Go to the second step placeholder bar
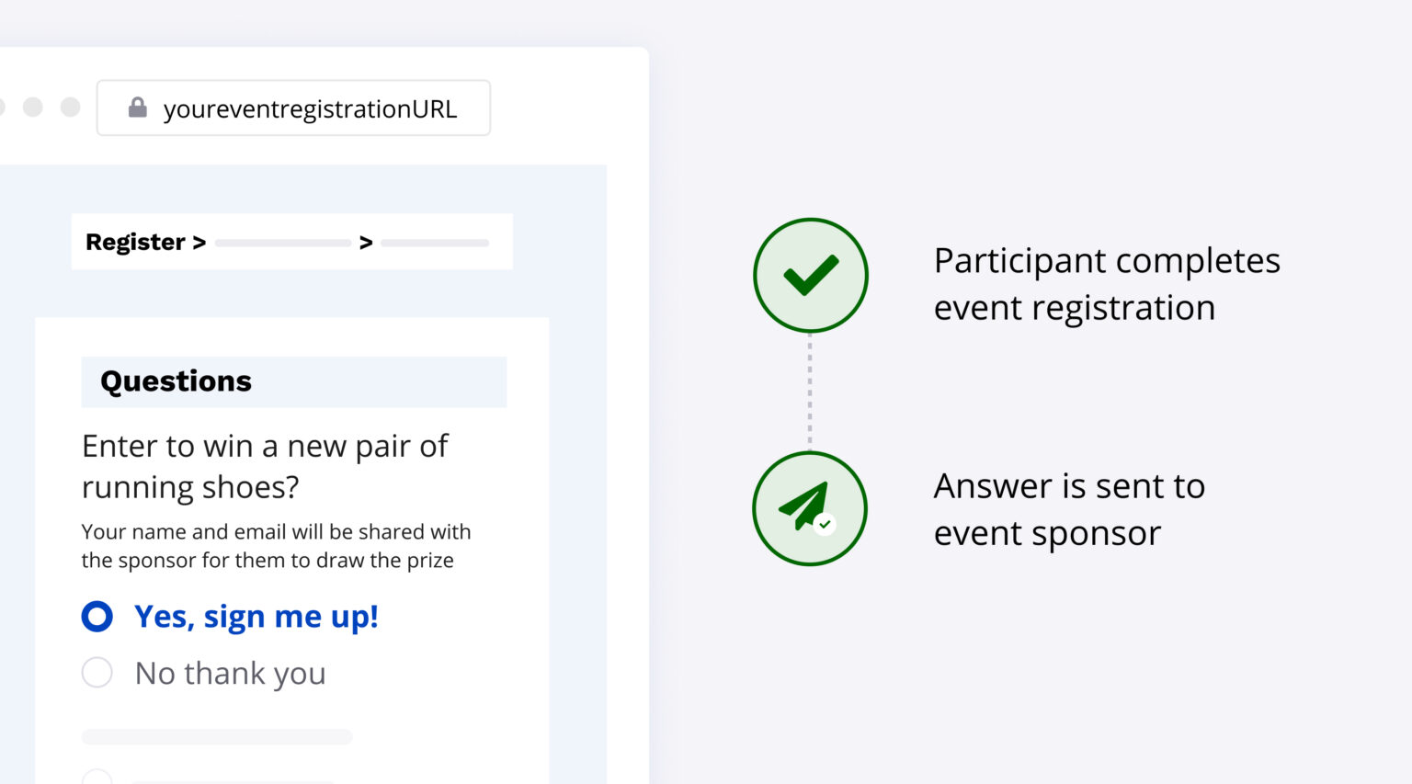This screenshot has height=784, width=1412. click(282, 244)
